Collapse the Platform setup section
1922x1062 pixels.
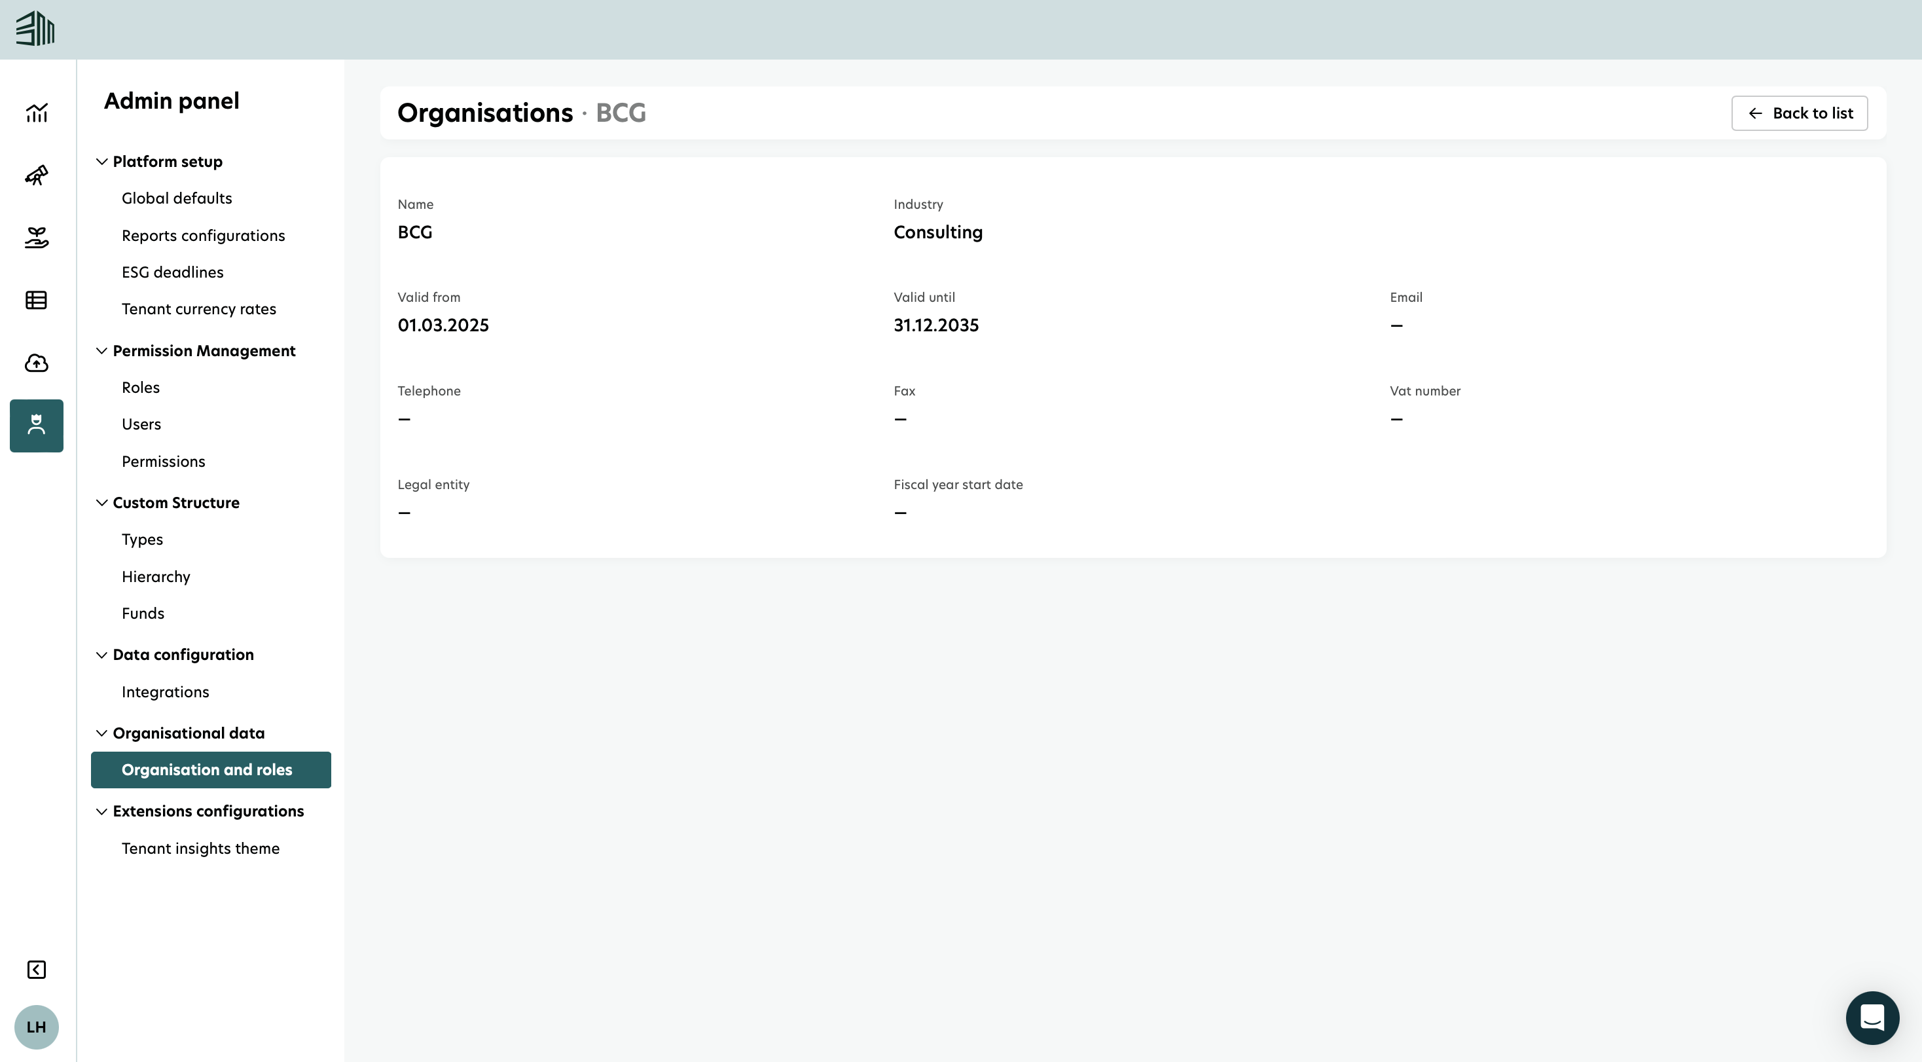pos(101,161)
